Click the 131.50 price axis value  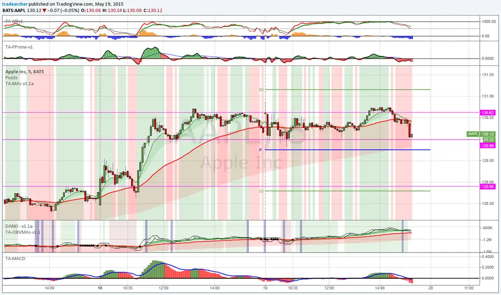pos(488,75)
